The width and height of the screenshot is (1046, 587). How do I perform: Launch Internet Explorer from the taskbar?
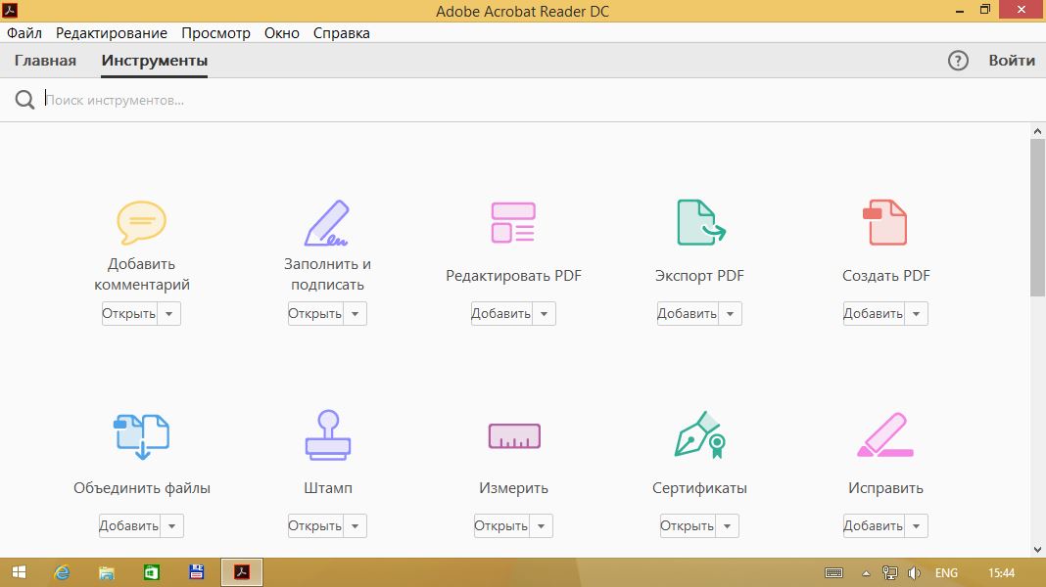point(62,572)
